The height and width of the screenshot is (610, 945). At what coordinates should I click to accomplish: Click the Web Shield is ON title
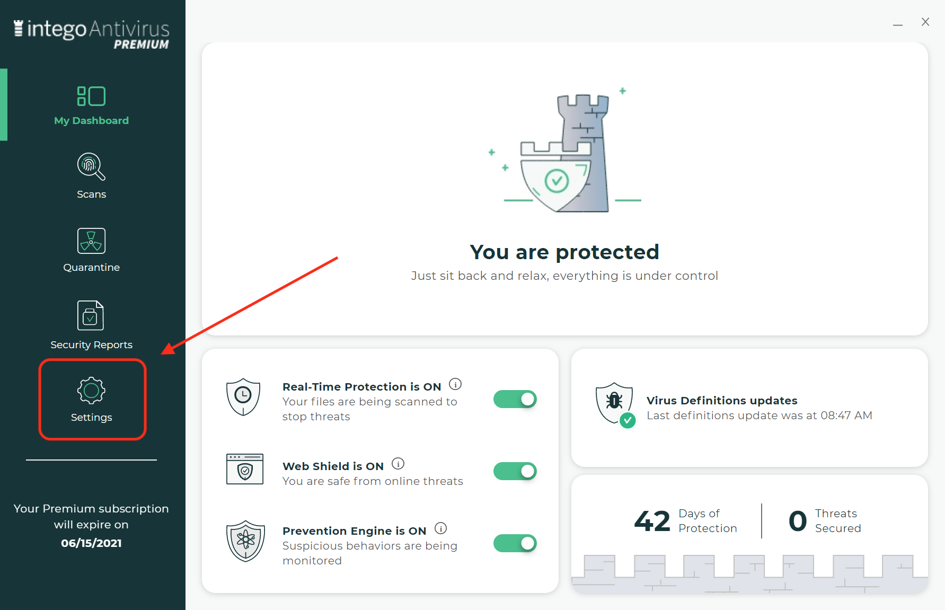click(x=333, y=466)
